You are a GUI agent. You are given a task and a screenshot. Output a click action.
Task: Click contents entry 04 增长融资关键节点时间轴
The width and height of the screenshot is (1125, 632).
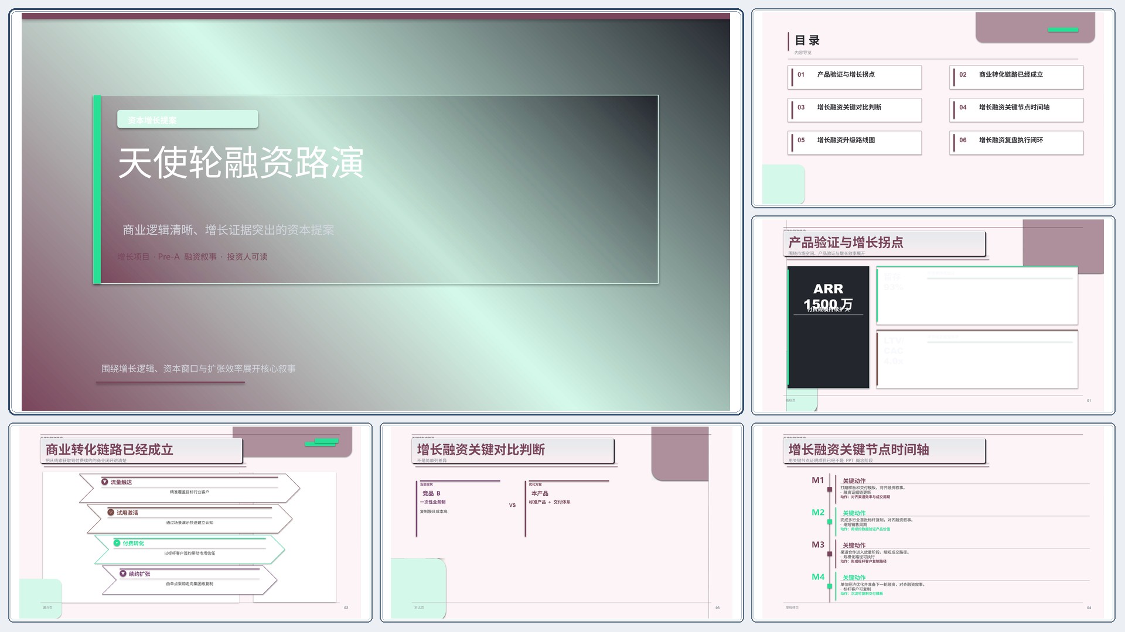[x=1017, y=109]
